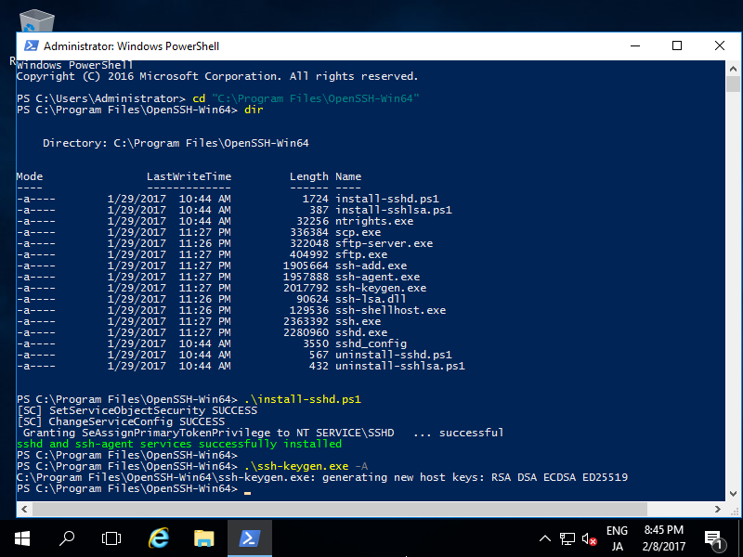This screenshot has width=743, height=557.
Task: Open Action Center from the system tray
Action: pos(714,538)
